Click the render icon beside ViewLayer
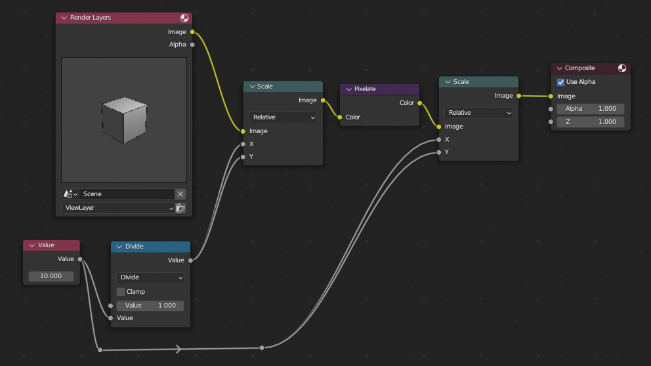The height and width of the screenshot is (366, 651). pyautogui.click(x=180, y=208)
